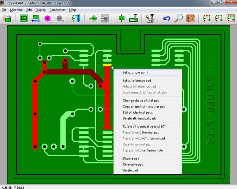This screenshot has height=189, width=237.
Task: Click the orange drill holes board icon
Action: coord(190,18)
